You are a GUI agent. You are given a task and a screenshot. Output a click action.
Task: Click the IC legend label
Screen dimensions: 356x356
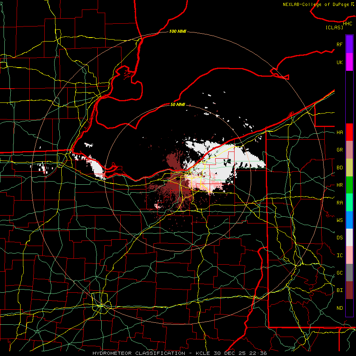click(339, 256)
